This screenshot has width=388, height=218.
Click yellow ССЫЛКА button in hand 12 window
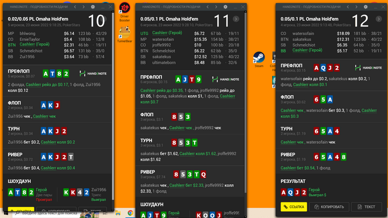point(294,207)
